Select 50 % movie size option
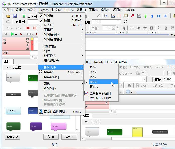 click(x=93, y=72)
